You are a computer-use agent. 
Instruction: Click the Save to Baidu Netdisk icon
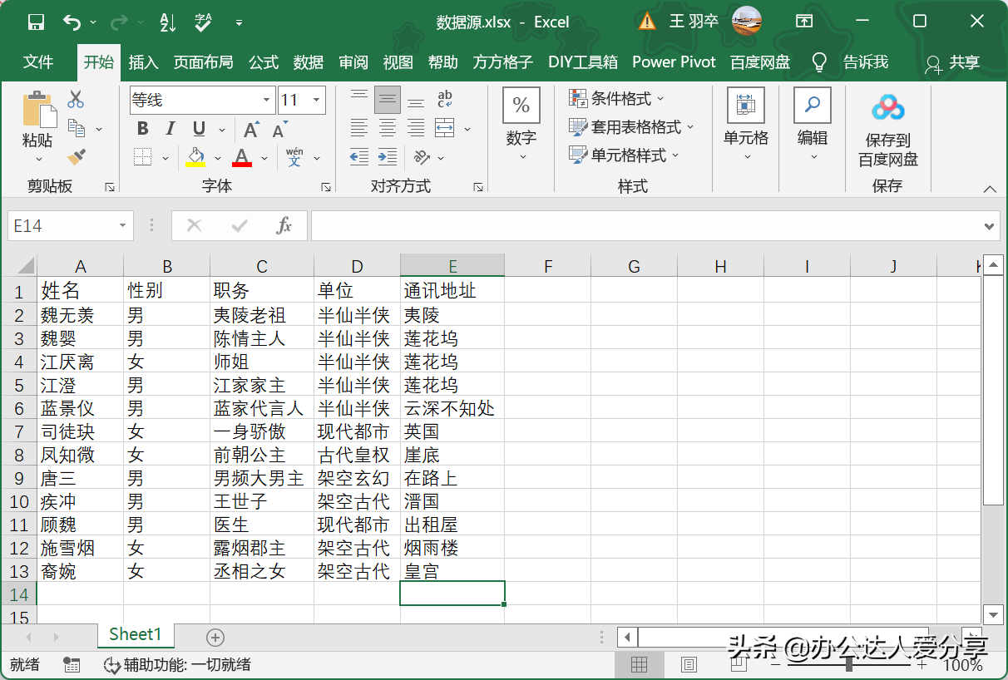pos(887,109)
